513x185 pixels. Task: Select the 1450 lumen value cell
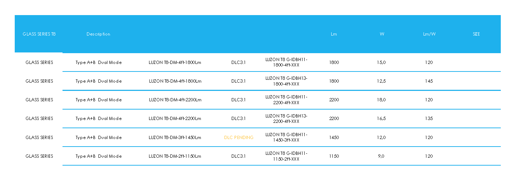click(x=334, y=138)
